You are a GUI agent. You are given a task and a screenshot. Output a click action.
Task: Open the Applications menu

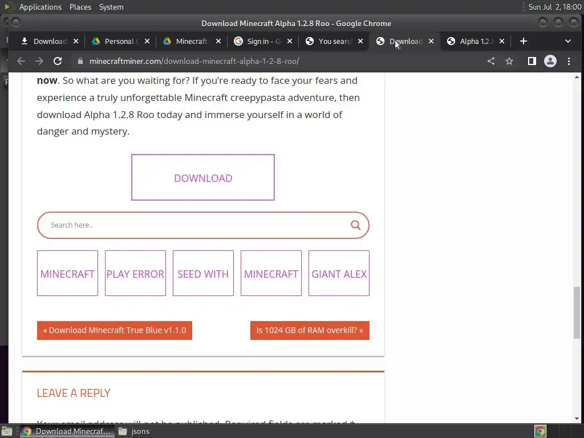40,7
